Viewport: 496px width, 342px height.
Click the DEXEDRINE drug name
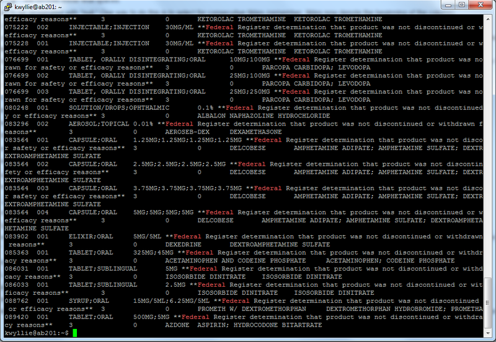[183, 245]
